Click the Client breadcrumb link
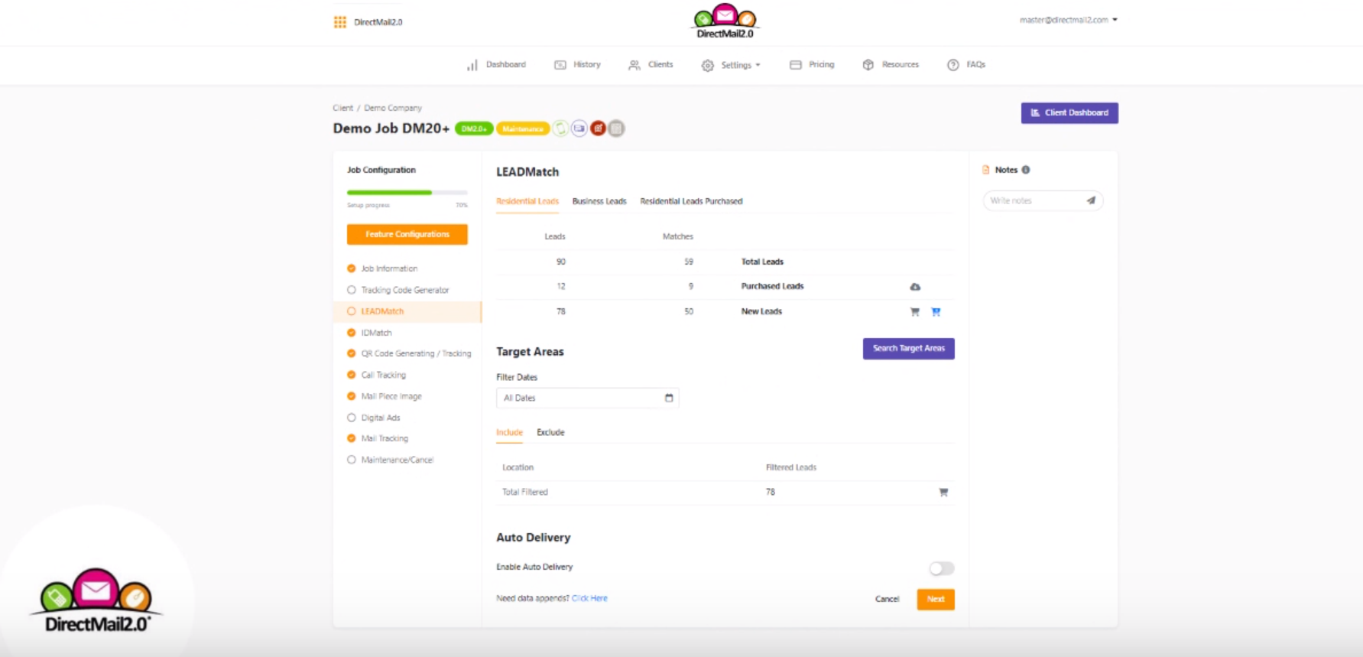 [343, 108]
